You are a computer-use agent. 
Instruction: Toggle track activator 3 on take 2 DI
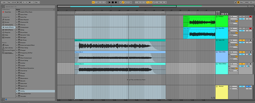(x=242, y=40)
